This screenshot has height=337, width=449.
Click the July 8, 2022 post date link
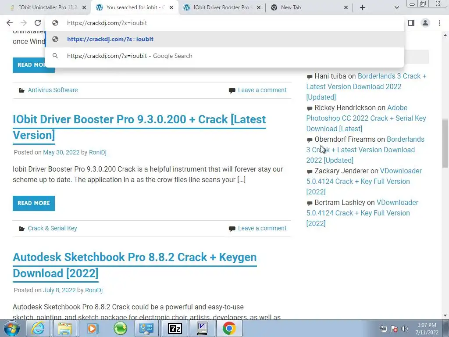click(x=59, y=290)
